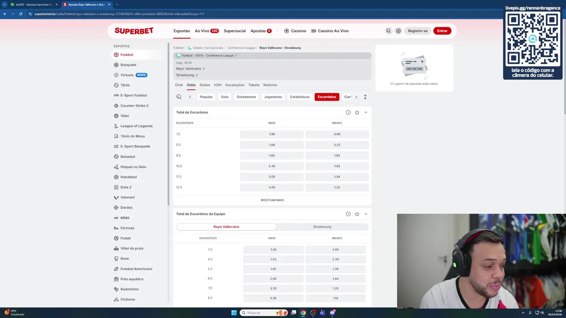This screenshot has height=318, width=566.
Task: Click sidebar vertical scrollbar
Action: [x=168, y=124]
